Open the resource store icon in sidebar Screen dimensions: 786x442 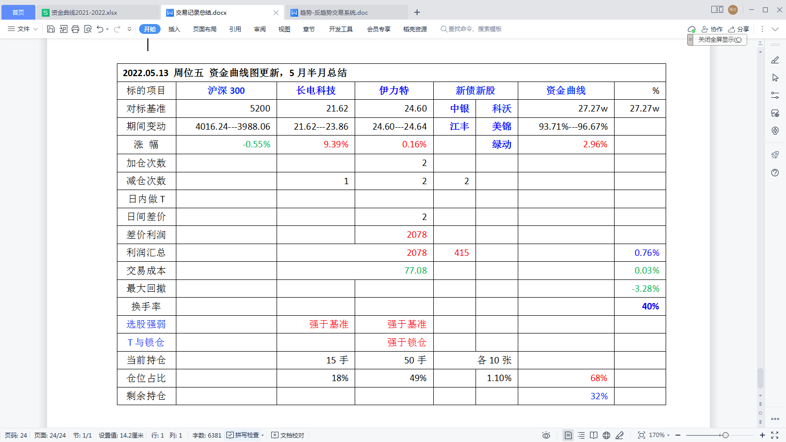[x=775, y=113]
